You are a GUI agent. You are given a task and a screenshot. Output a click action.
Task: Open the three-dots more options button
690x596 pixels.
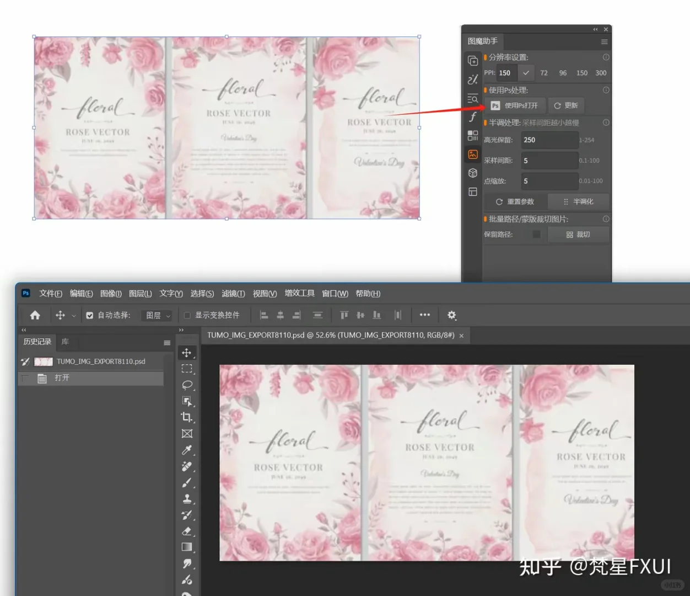(425, 315)
